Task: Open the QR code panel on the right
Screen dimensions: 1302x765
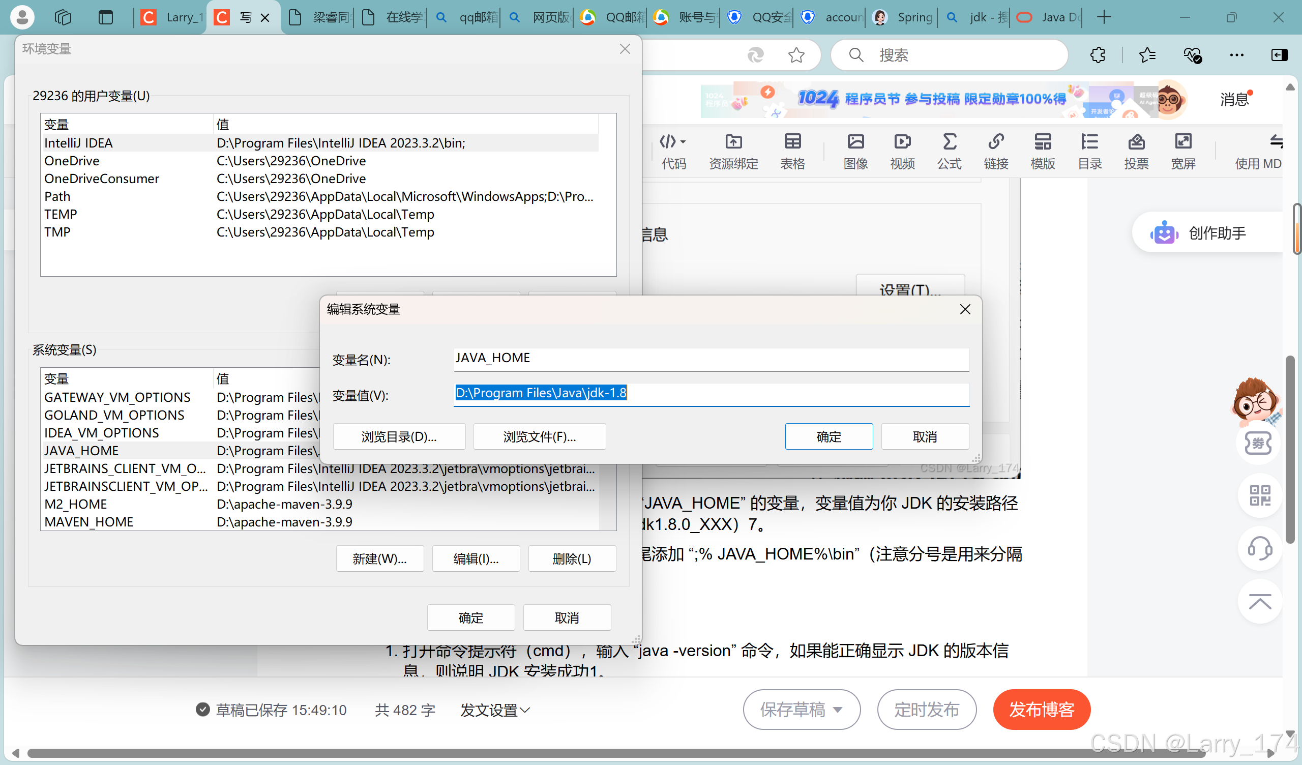Action: point(1259,496)
